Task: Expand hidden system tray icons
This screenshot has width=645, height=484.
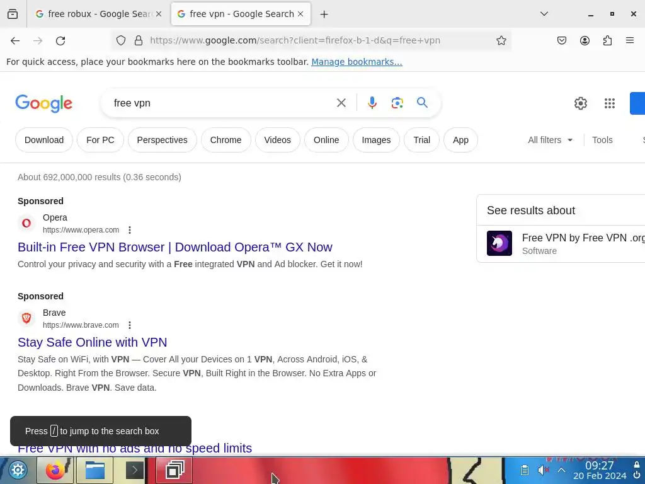Action: (x=561, y=470)
